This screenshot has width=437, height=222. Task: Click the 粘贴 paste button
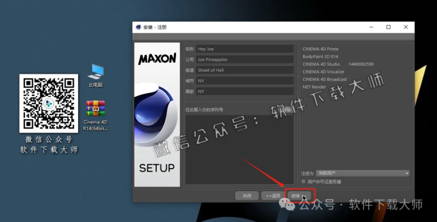coord(286,110)
